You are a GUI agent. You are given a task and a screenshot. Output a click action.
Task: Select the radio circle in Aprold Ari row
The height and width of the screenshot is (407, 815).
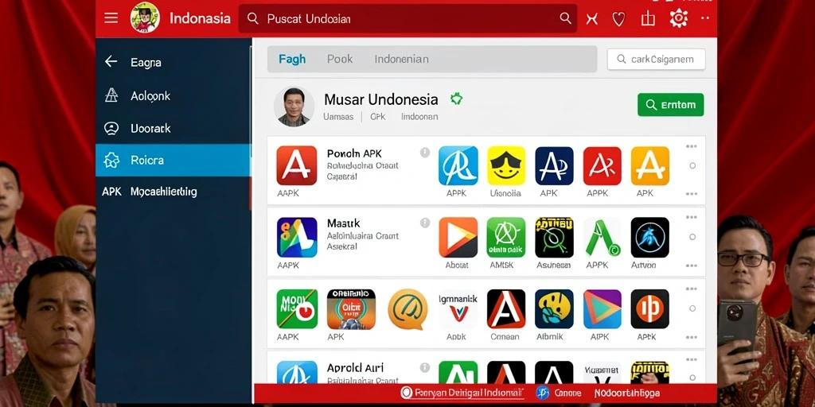click(x=692, y=378)
